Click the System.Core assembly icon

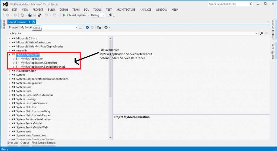pyautogui.click(x=14, y=87)
